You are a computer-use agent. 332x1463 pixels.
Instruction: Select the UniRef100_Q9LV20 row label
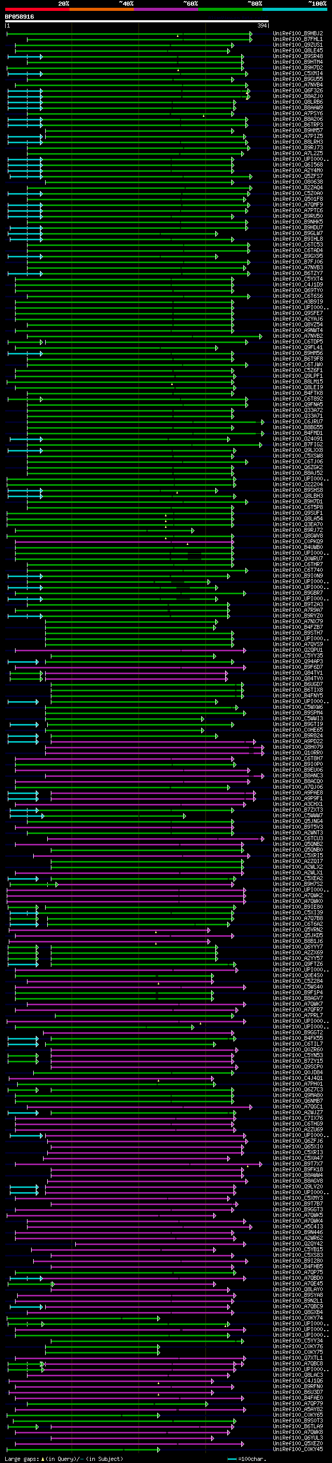click(298, 1187)
